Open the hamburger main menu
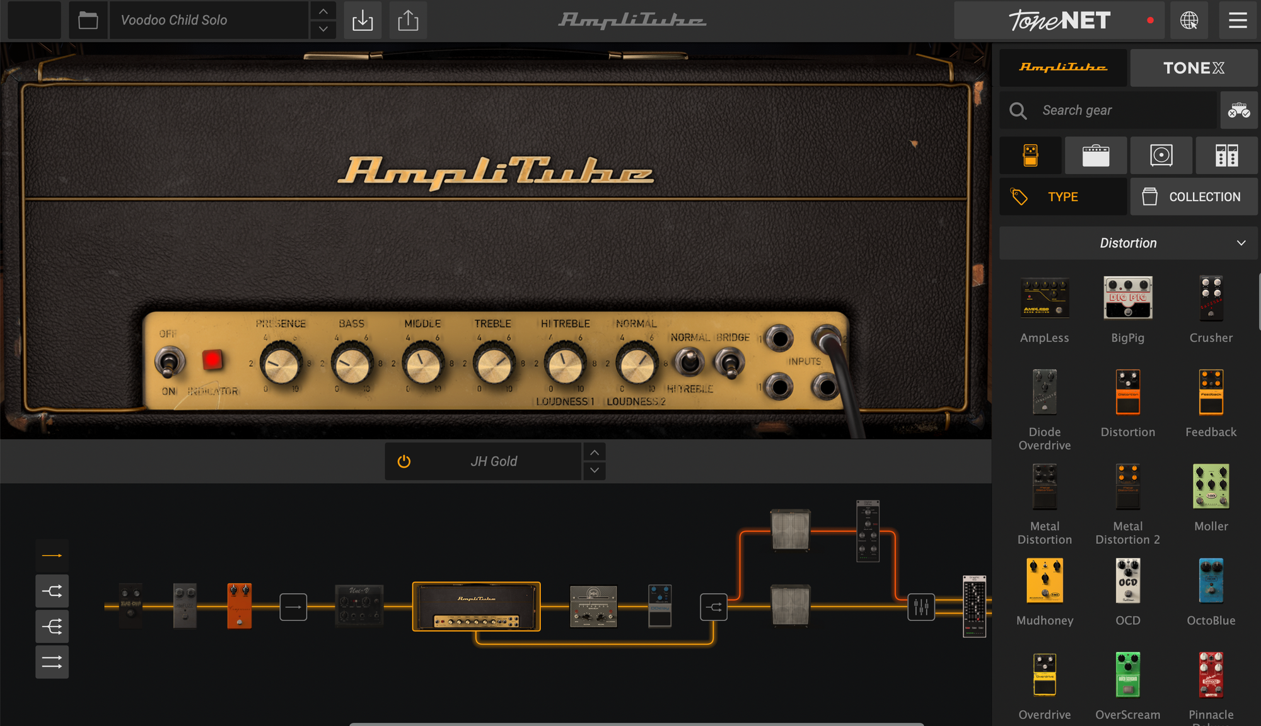The width and height of the screenshot is (1261, 726). (x=1238, y=20)
